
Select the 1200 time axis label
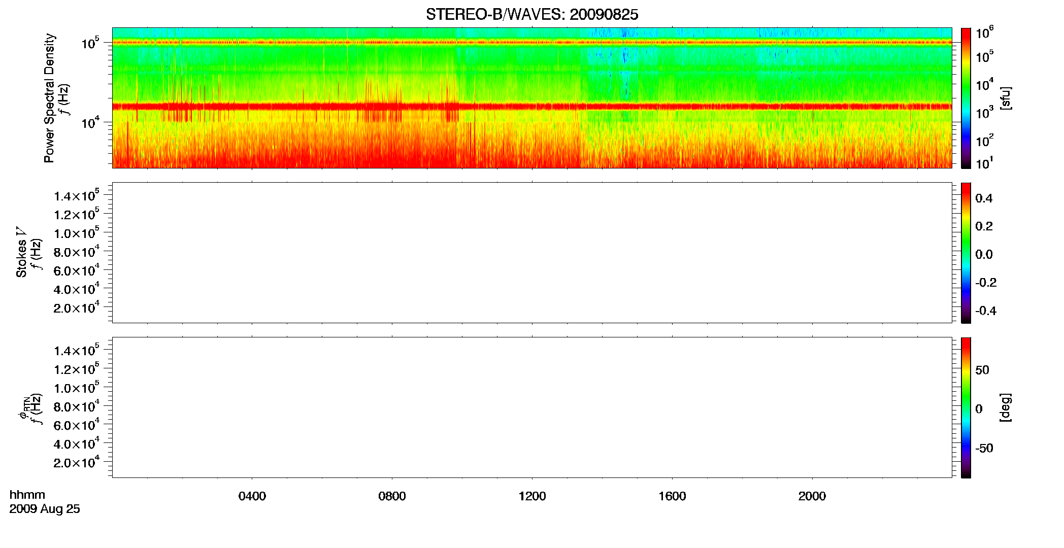532,496
